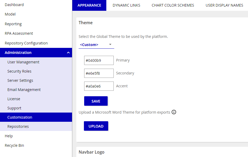Open the Global Theme dropdown
The height and width of the screenshot is (157, 248).
pyautogui.click(x=96, y=45)
